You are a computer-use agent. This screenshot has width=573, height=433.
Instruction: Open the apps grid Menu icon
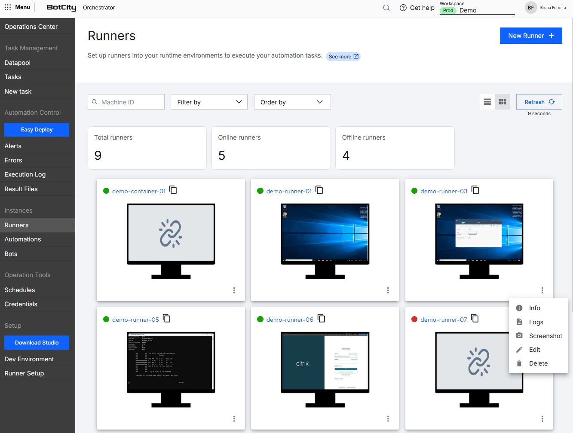click(8, 7)
